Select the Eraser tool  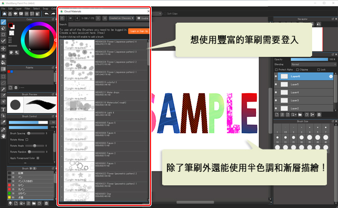tap(3, 28)
